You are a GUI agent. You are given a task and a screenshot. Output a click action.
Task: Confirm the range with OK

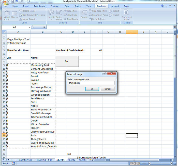point(92,89)
